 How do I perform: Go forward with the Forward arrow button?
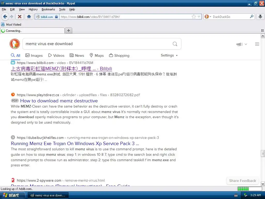point(11,17)
